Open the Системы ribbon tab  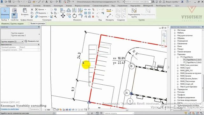pos(37,6)
